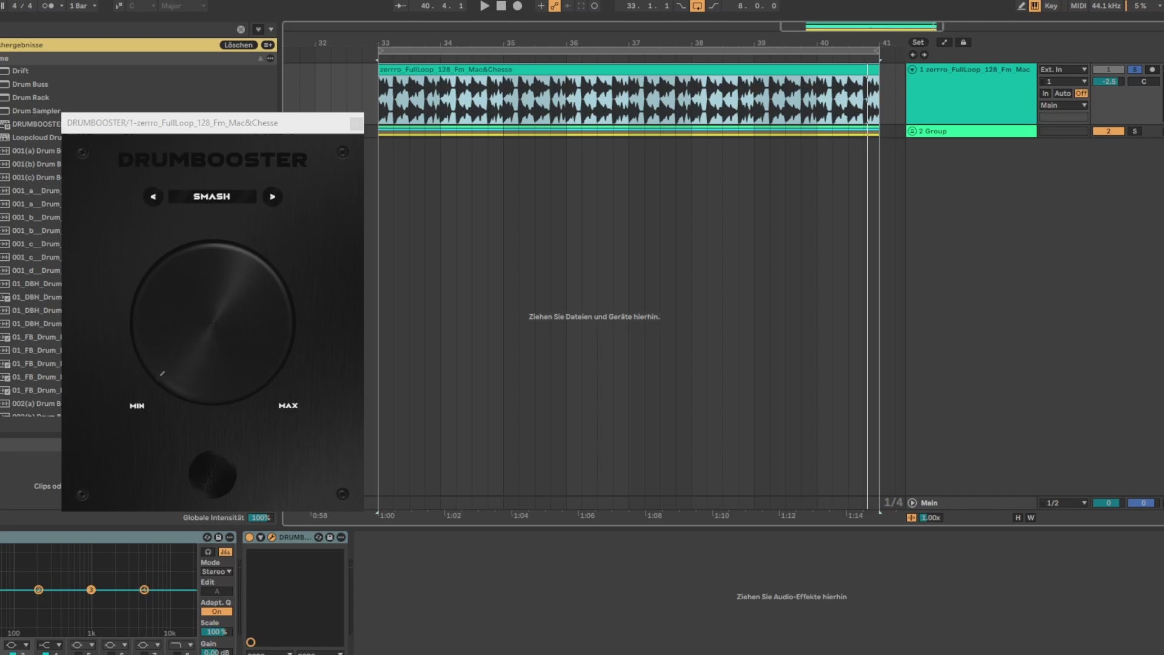Open the Ext. In input dropdown
This screenshot has height=655, width=1164.
point(1063,70)
